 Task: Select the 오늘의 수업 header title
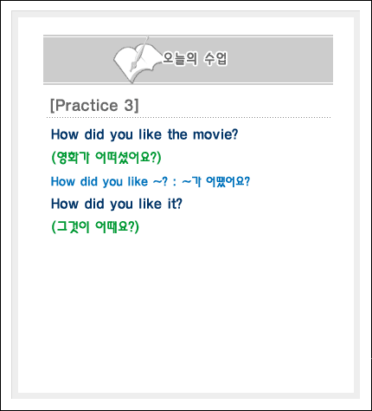195,59
